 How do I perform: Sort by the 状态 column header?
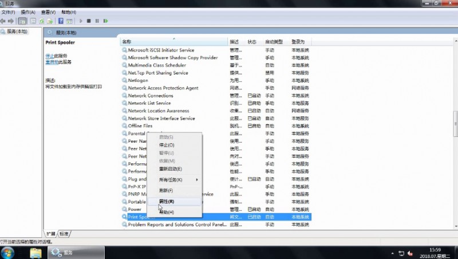254,42
